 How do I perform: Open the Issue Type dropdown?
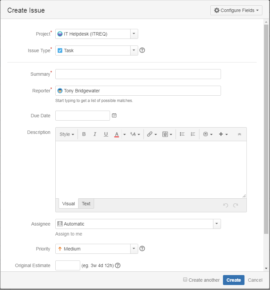pos(134,50)
